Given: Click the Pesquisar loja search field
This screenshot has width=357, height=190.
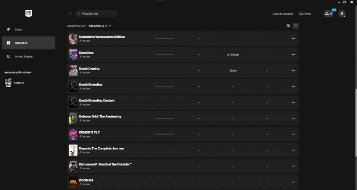Looking at the screenshot, I should [x=97, y=14].
